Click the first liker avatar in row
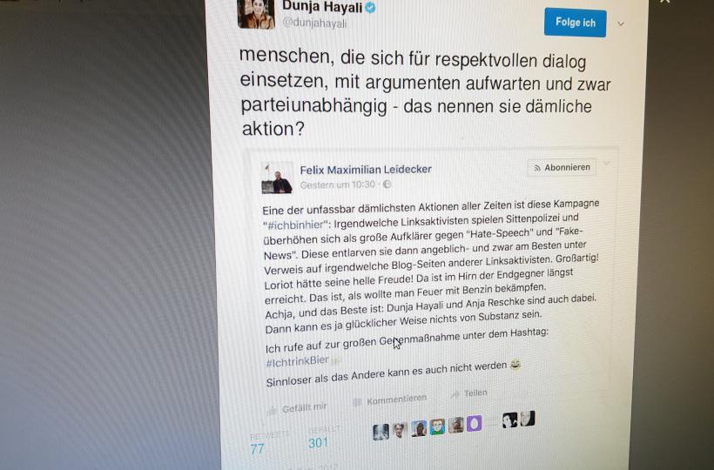The image size is (714, 470). [x=381, y=432]
